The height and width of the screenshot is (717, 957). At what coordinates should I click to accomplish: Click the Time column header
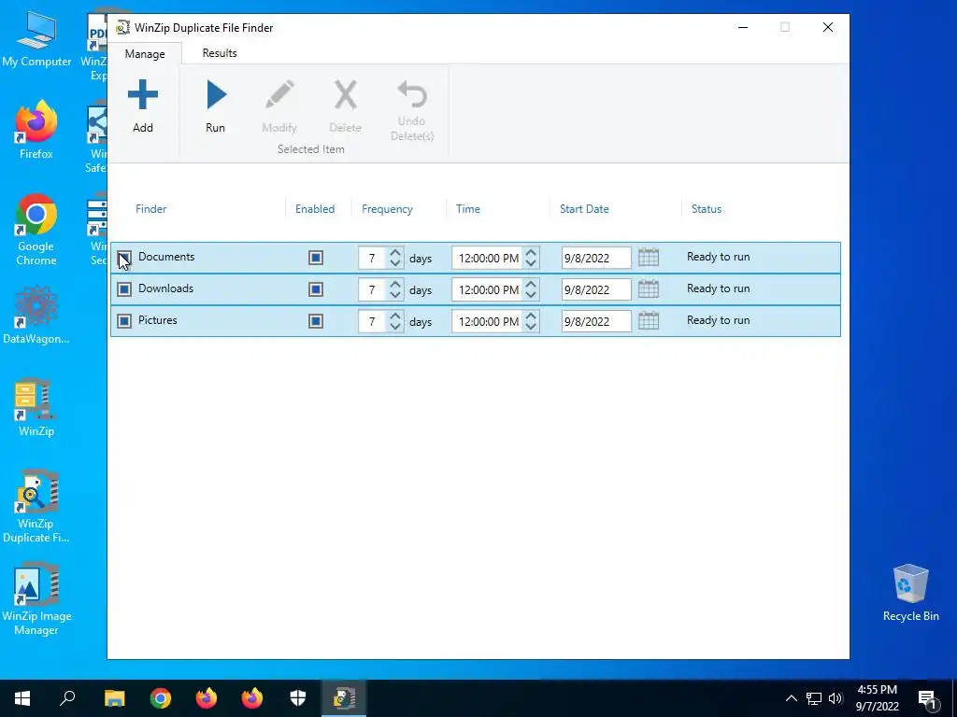pos(468,208)
